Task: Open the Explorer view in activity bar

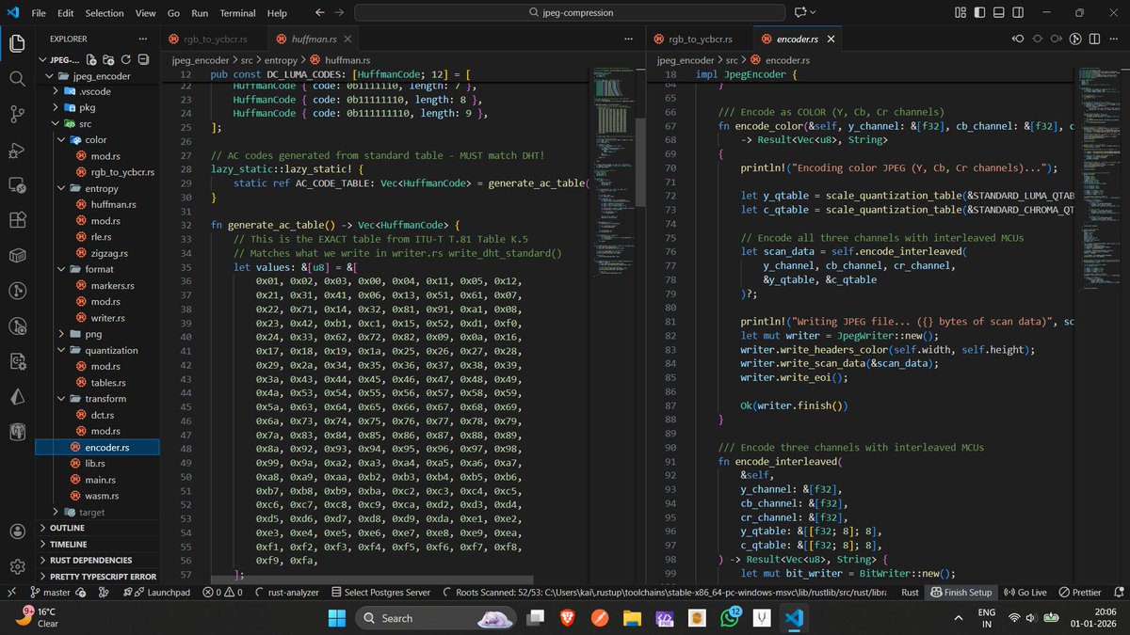Action: click(x=17, y=44)
